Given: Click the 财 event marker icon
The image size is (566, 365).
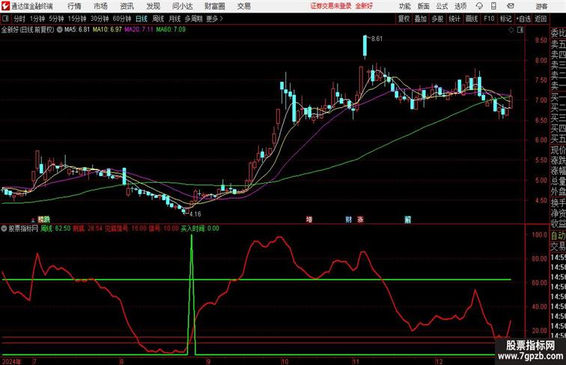Looking at the screenshot, I should tap(349, 220).
